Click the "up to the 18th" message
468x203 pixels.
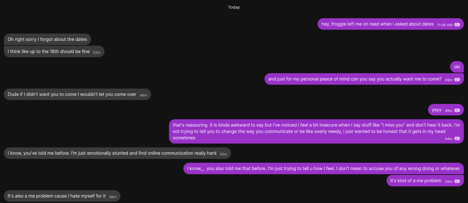[x=49, y=51]
